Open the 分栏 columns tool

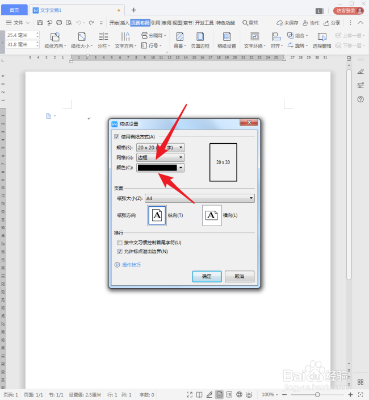click(x=103, y=40)
